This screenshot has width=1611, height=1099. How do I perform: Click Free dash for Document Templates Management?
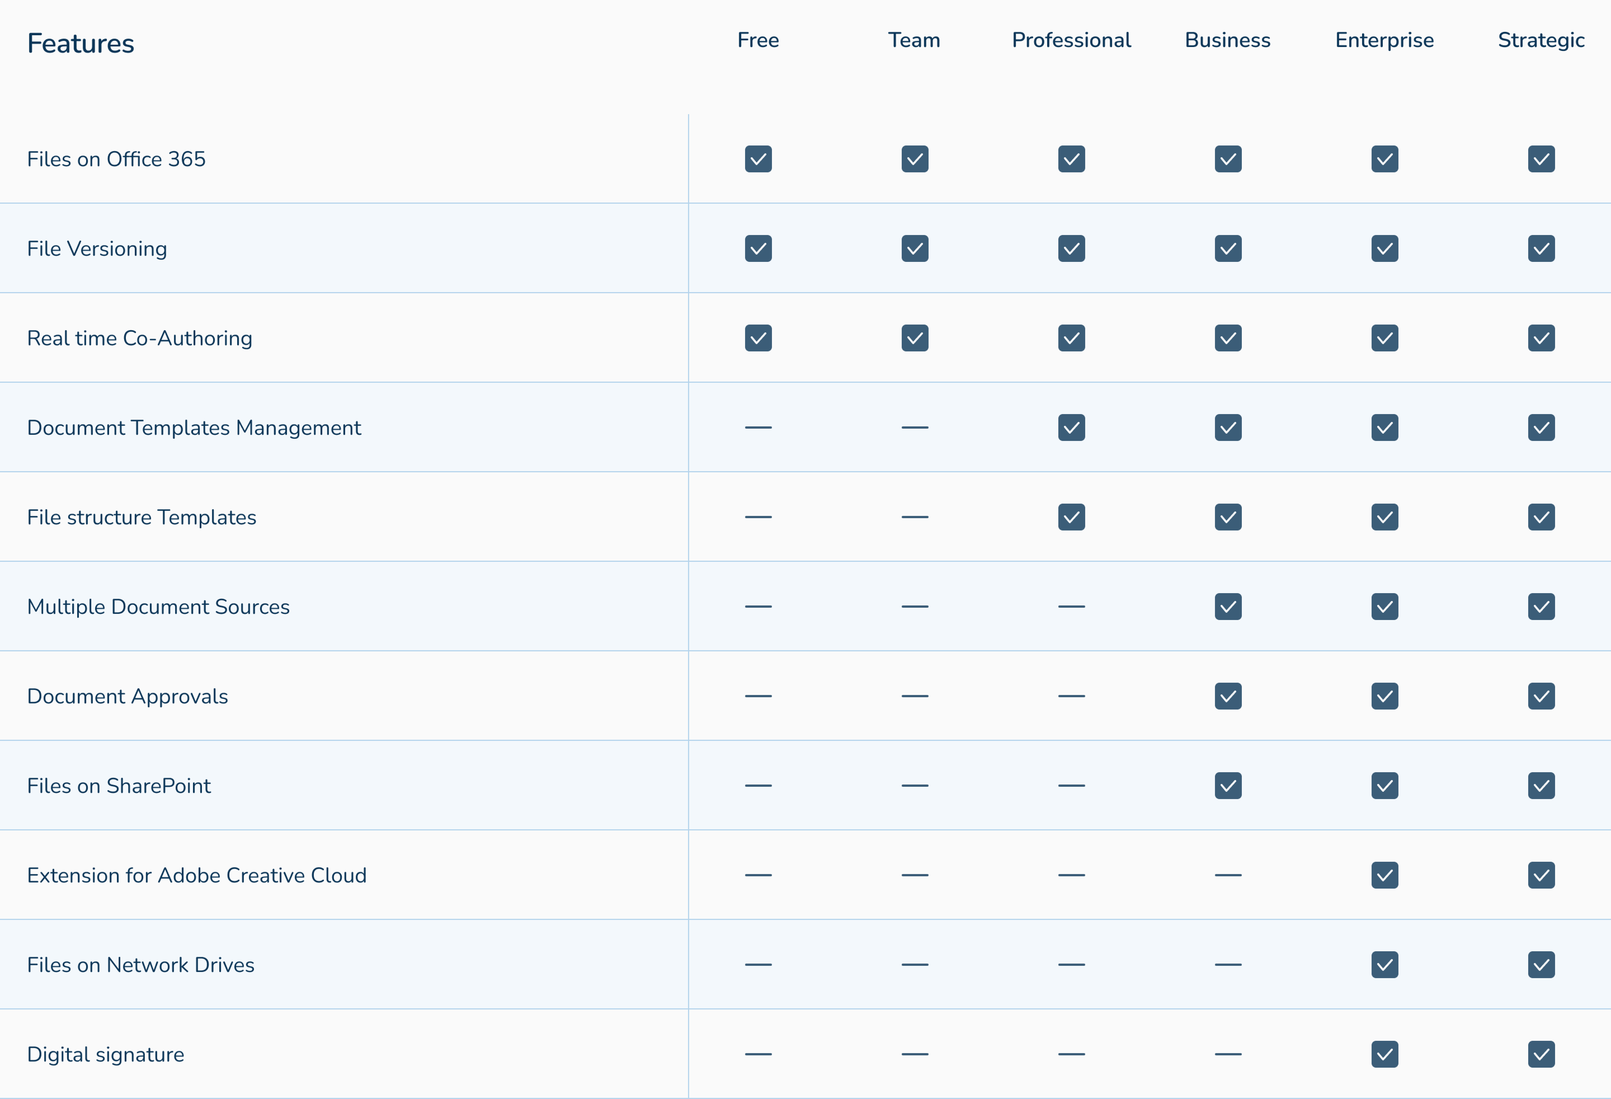click(758, 427)
